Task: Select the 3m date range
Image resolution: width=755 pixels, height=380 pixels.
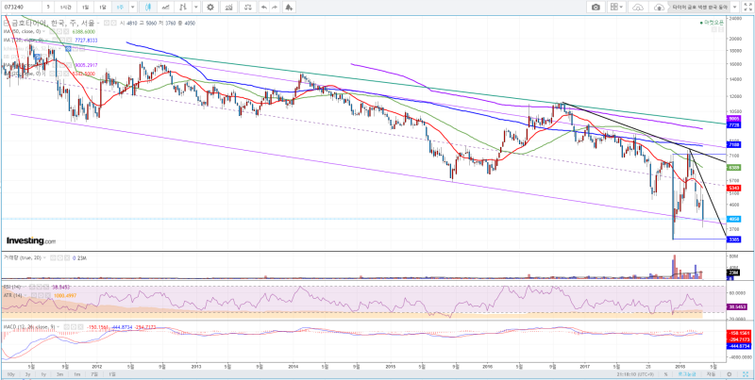Action: click(59, 374)
